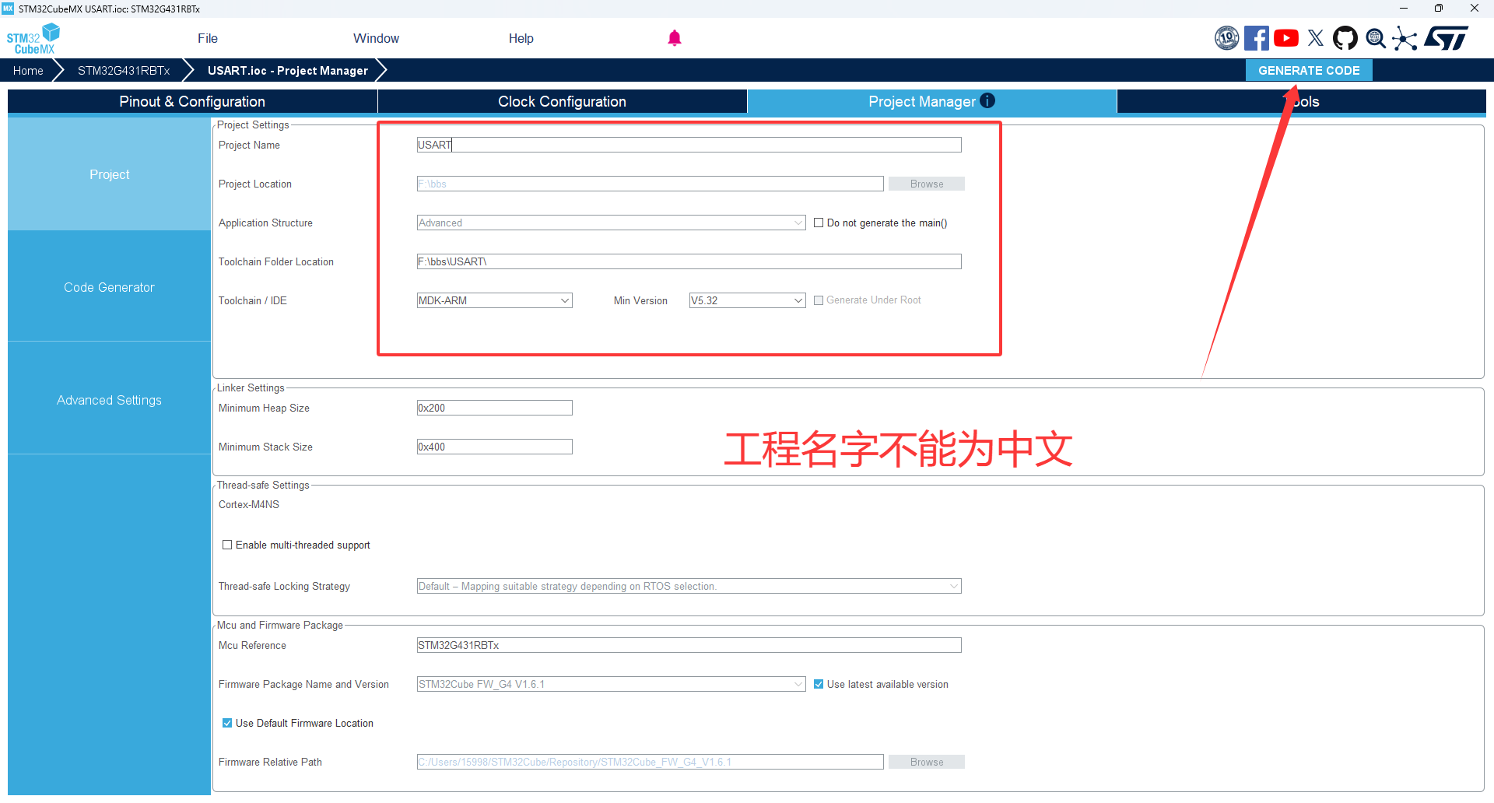Open the GitHub icon link

point(1345,38)
